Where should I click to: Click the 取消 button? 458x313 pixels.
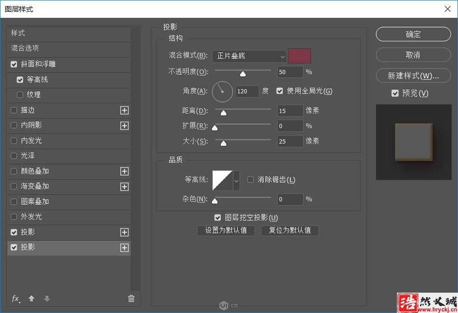pyautogui.click(x=413, y=55)
